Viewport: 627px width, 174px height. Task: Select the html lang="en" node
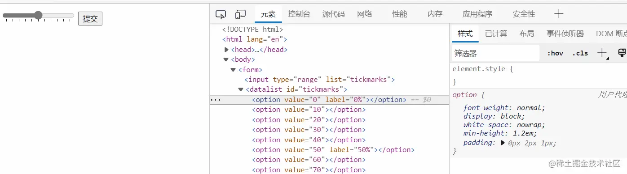coord(255,39)
